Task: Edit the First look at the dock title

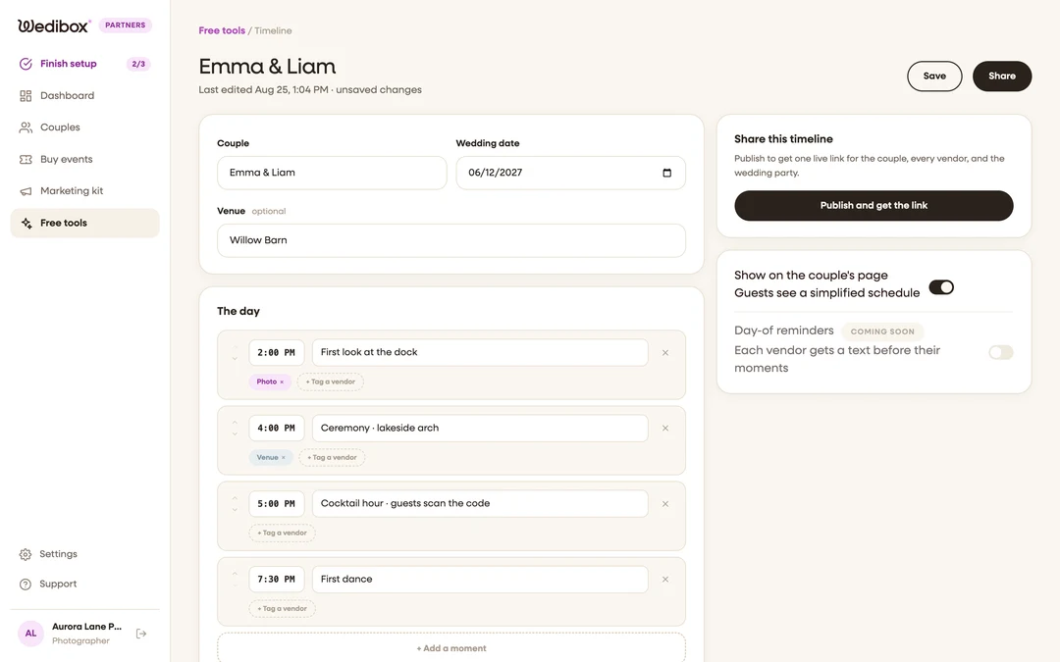Action: (x=480, y=353)
